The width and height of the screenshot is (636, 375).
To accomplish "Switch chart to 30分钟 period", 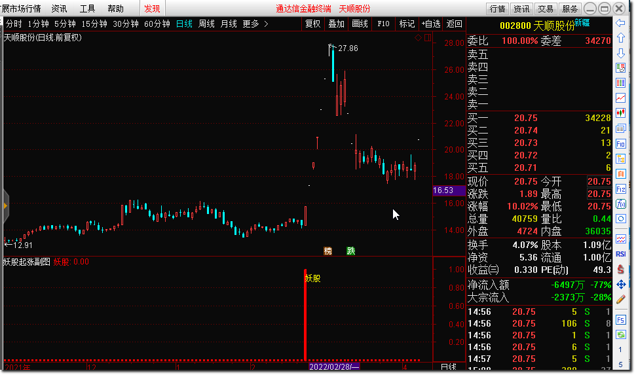I will point(126,24).
